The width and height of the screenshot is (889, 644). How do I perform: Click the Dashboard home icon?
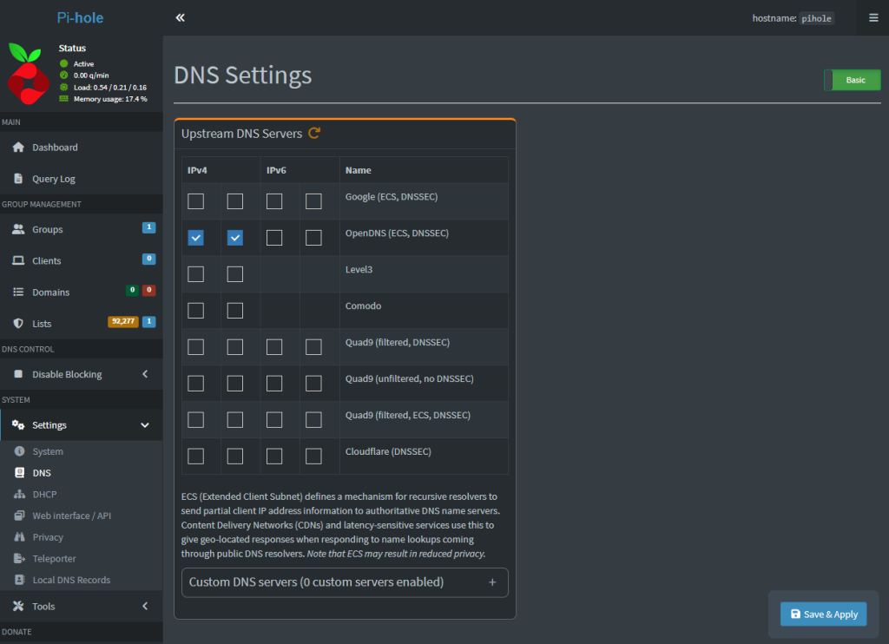click(19, 148)
